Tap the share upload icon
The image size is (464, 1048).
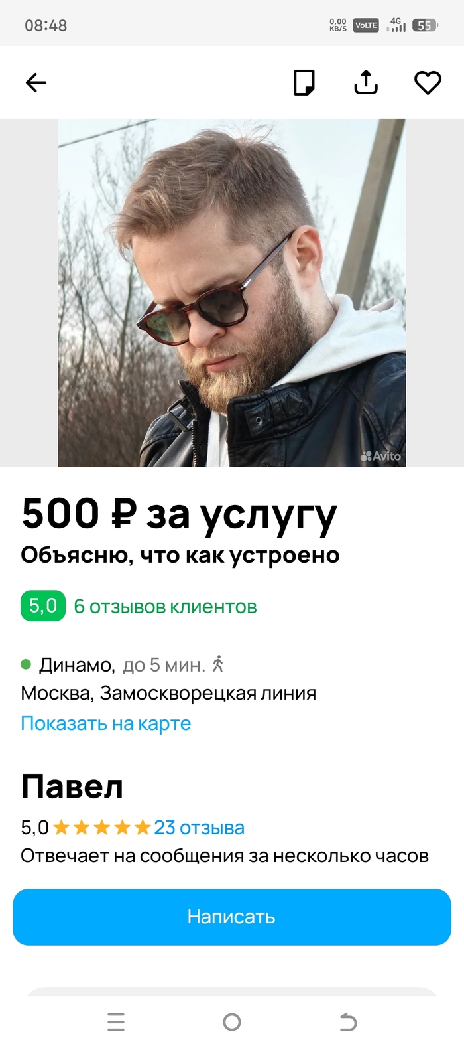coord(366,82)
